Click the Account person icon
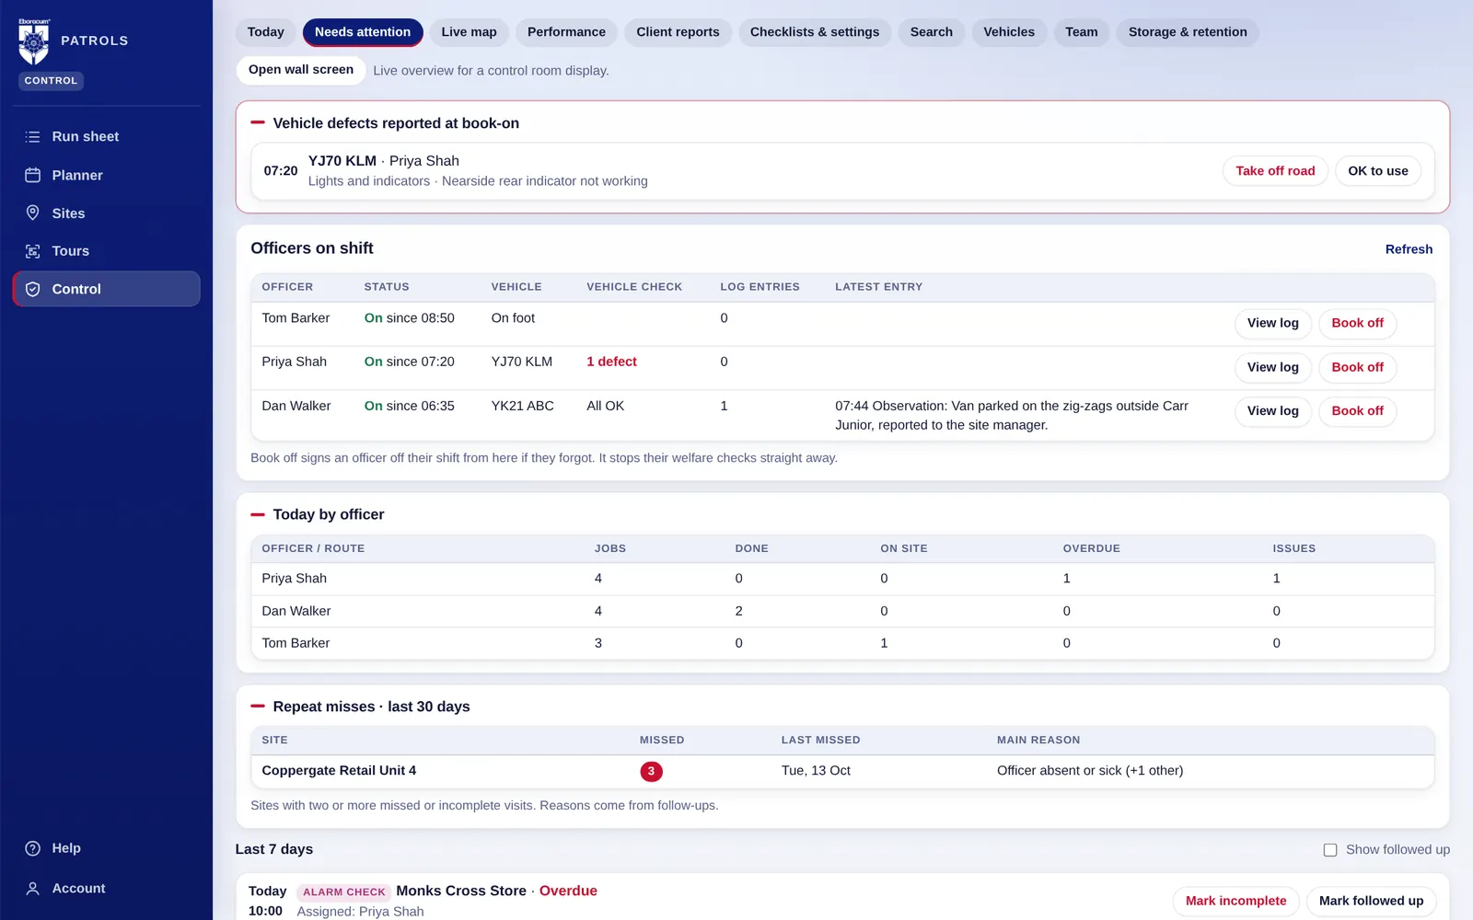 (33, 889)
